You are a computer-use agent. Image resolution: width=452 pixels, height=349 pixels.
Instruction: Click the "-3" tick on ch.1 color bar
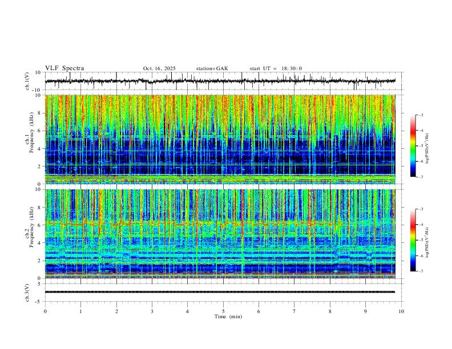click(421, 115)
